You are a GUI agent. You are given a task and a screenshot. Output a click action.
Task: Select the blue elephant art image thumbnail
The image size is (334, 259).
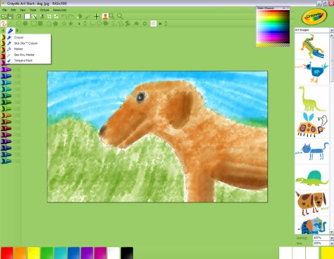click(312, 226)
